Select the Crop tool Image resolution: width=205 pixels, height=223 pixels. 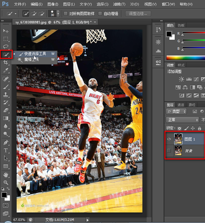(x=6, y=62)
